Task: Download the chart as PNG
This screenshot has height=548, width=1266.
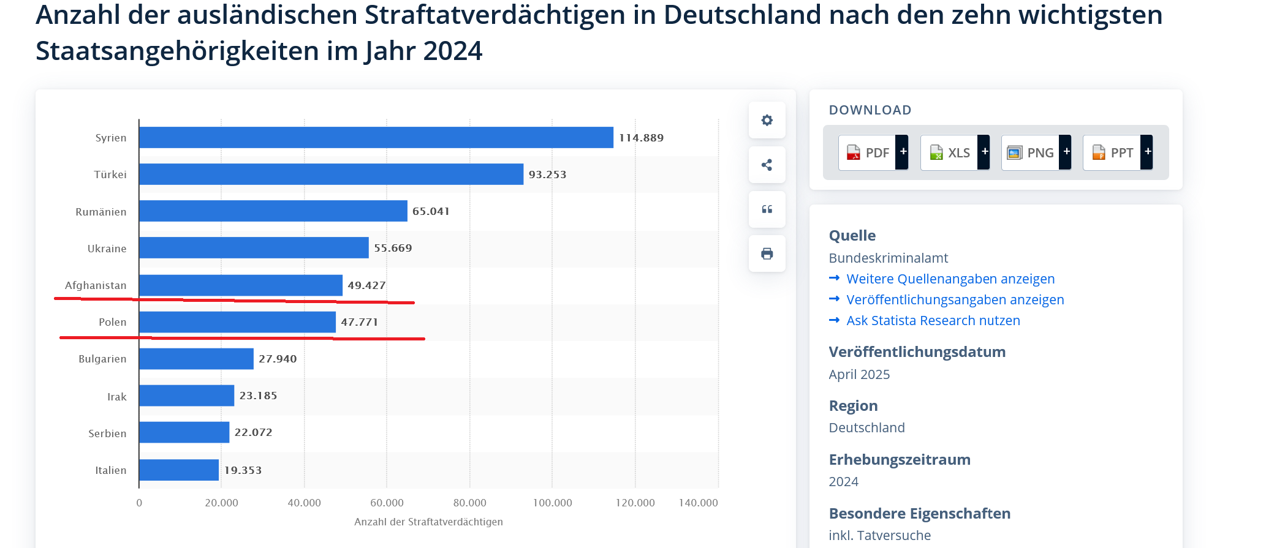Action: click(1036, 152)
